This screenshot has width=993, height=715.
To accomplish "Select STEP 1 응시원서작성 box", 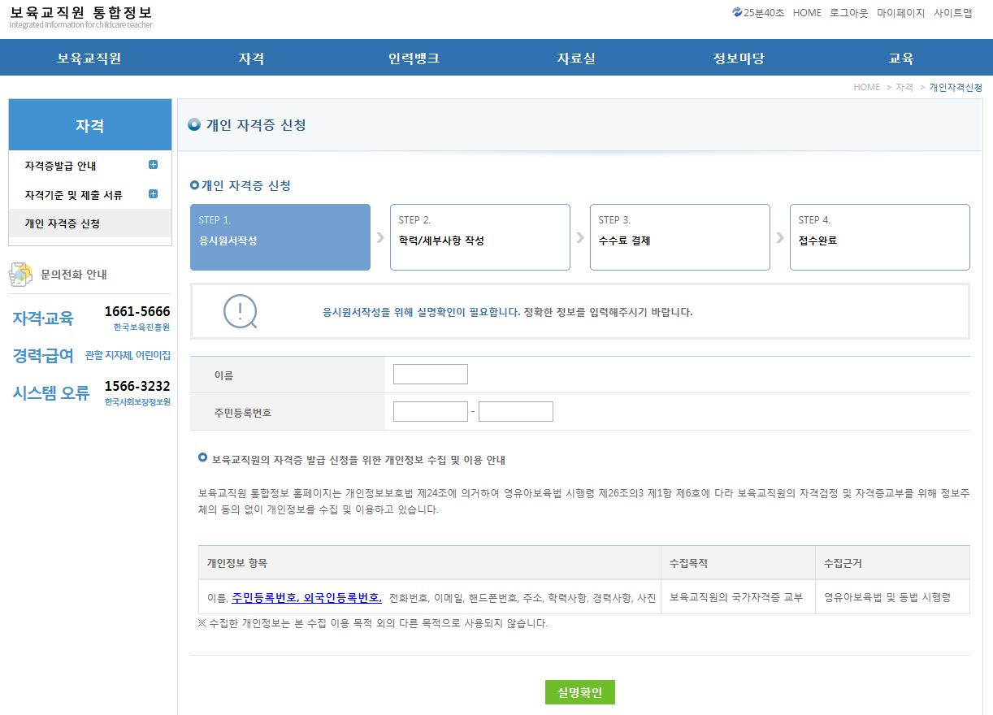I will [x=280, y=237].
